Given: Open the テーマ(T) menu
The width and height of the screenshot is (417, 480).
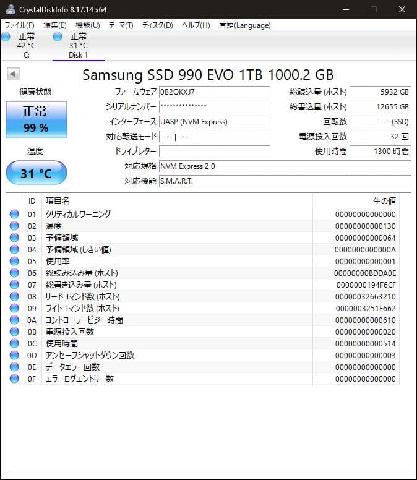Looking at the screenshot, I should [121, 25].
